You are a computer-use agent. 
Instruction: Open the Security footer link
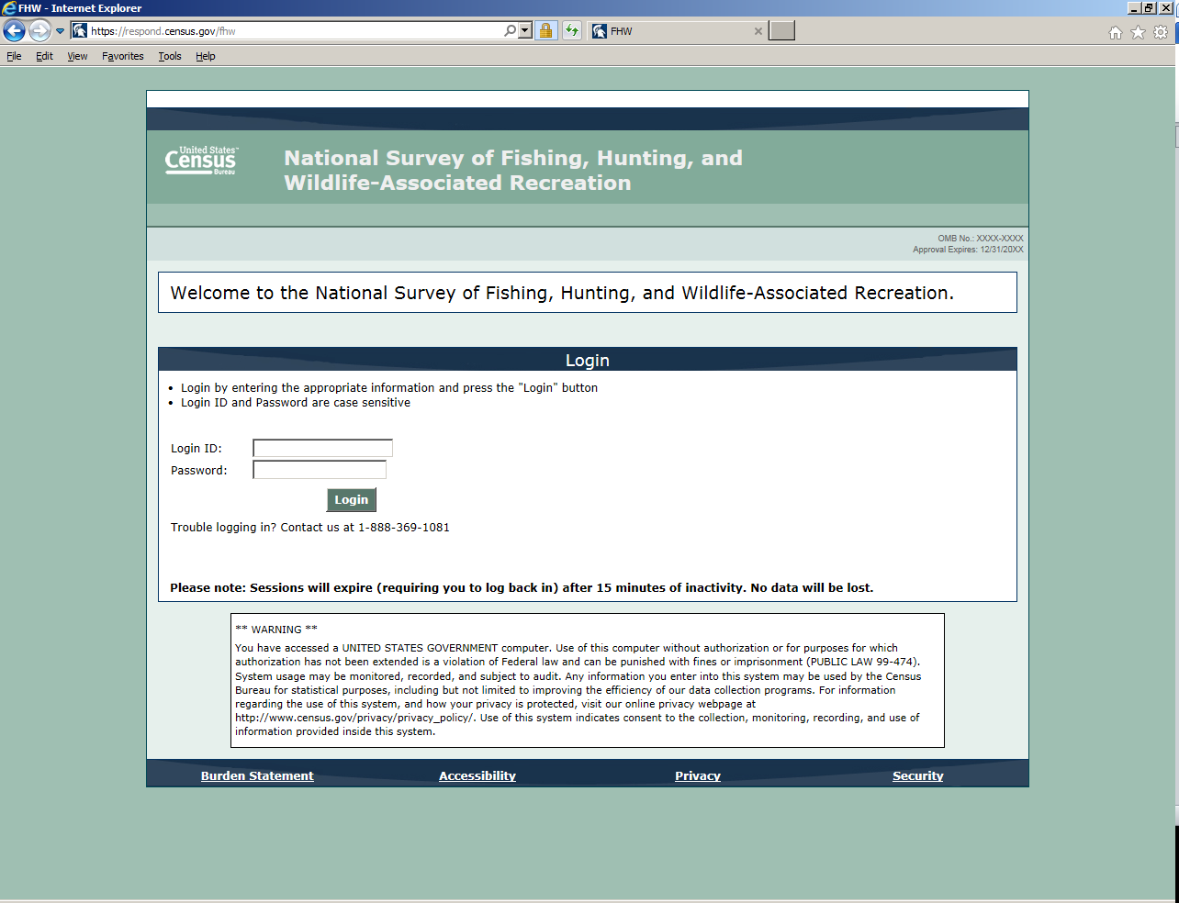[x=918, y=775]
